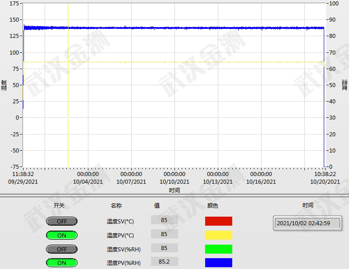Click the 时间 x-axis title below chart

click(174, 190)
